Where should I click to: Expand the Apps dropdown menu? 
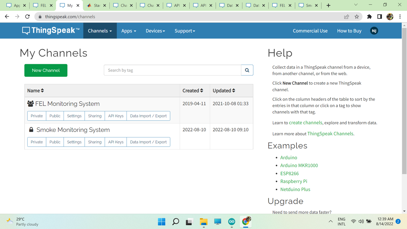129,31
